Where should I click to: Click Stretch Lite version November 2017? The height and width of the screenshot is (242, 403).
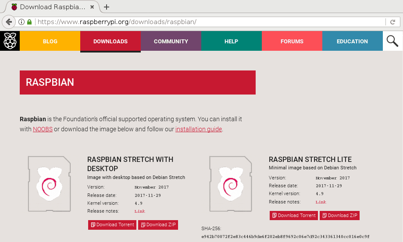(332, 178)
